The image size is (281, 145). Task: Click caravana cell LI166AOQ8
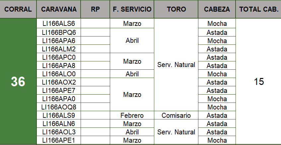(59, 107)
